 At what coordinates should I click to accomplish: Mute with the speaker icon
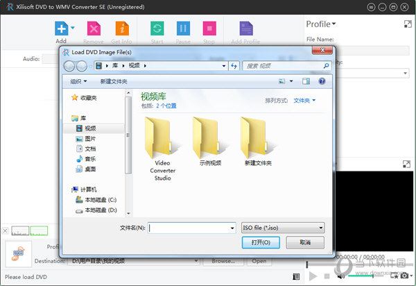[340, 276]
